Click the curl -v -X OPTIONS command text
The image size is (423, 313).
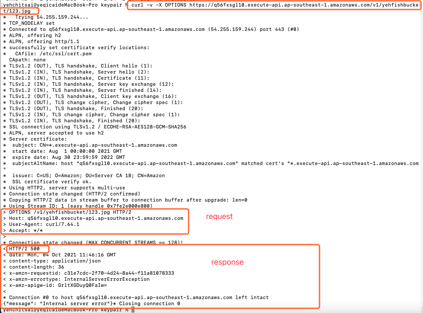point(275,5)
